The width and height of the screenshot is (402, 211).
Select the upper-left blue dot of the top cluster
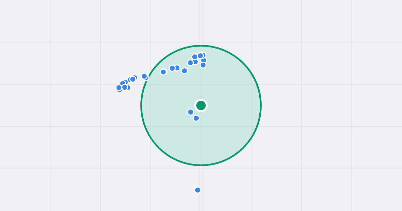coord(195,57)
